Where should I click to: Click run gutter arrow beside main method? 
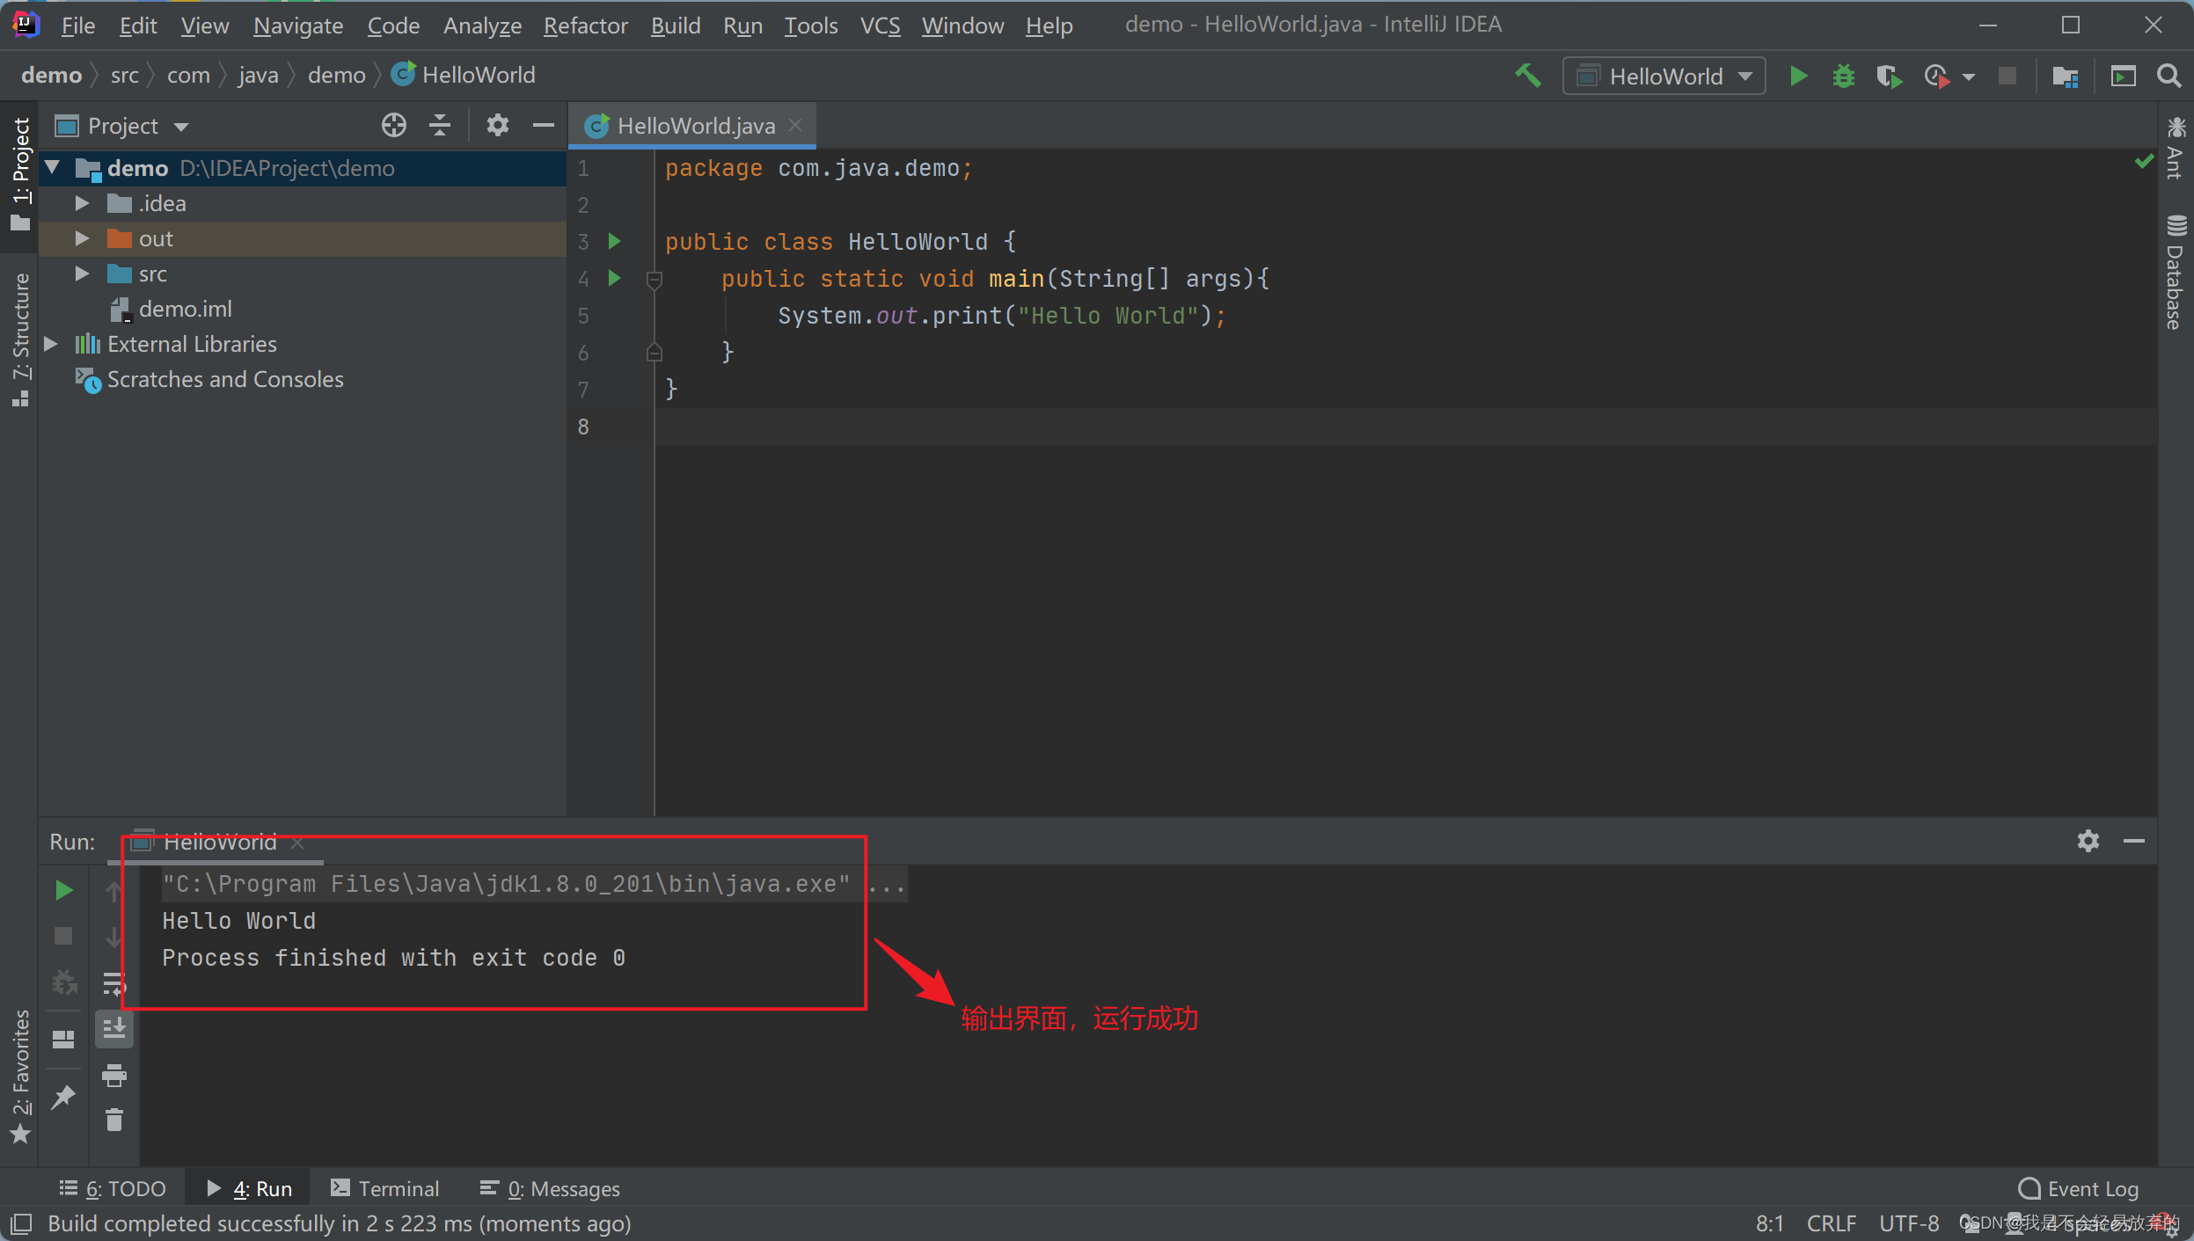coord(615,279)
